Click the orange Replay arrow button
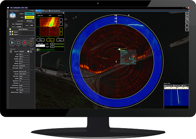196x139 pixels. pyautogui.click(x=31, y=43)
